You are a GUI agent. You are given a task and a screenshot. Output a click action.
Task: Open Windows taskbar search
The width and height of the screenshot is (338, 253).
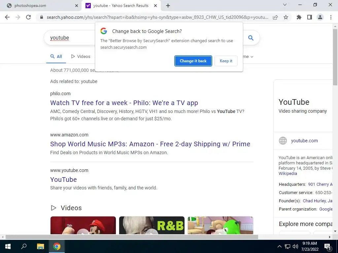[x=24, y=246]
